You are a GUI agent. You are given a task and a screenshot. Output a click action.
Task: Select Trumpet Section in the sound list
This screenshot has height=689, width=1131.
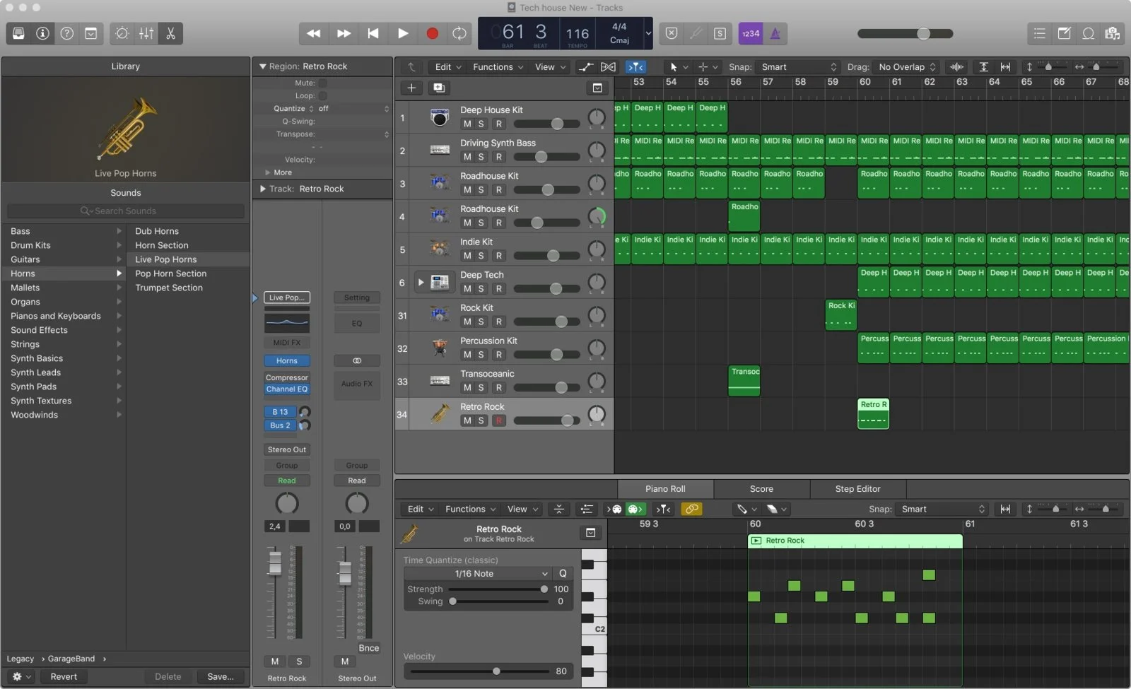pos(169,288)
